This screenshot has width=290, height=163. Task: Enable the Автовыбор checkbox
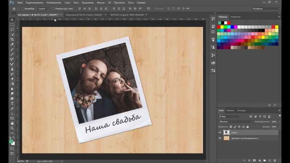(x=22, y=8)
